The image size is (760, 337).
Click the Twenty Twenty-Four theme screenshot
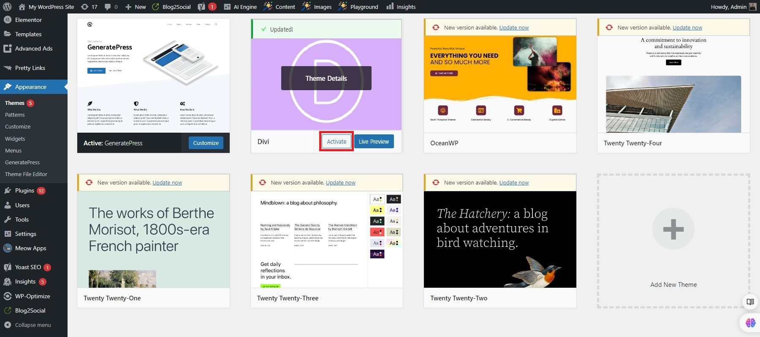tap(673, 84)
